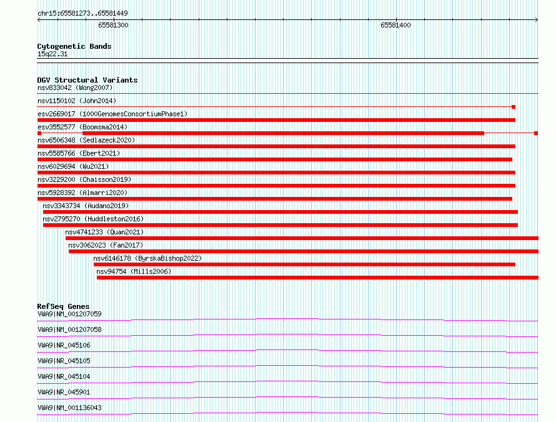Image resolution: width=556 pixels, height=422 pixels.
Task: Click the nsv3062023 red variant bar
Action: 304,251
